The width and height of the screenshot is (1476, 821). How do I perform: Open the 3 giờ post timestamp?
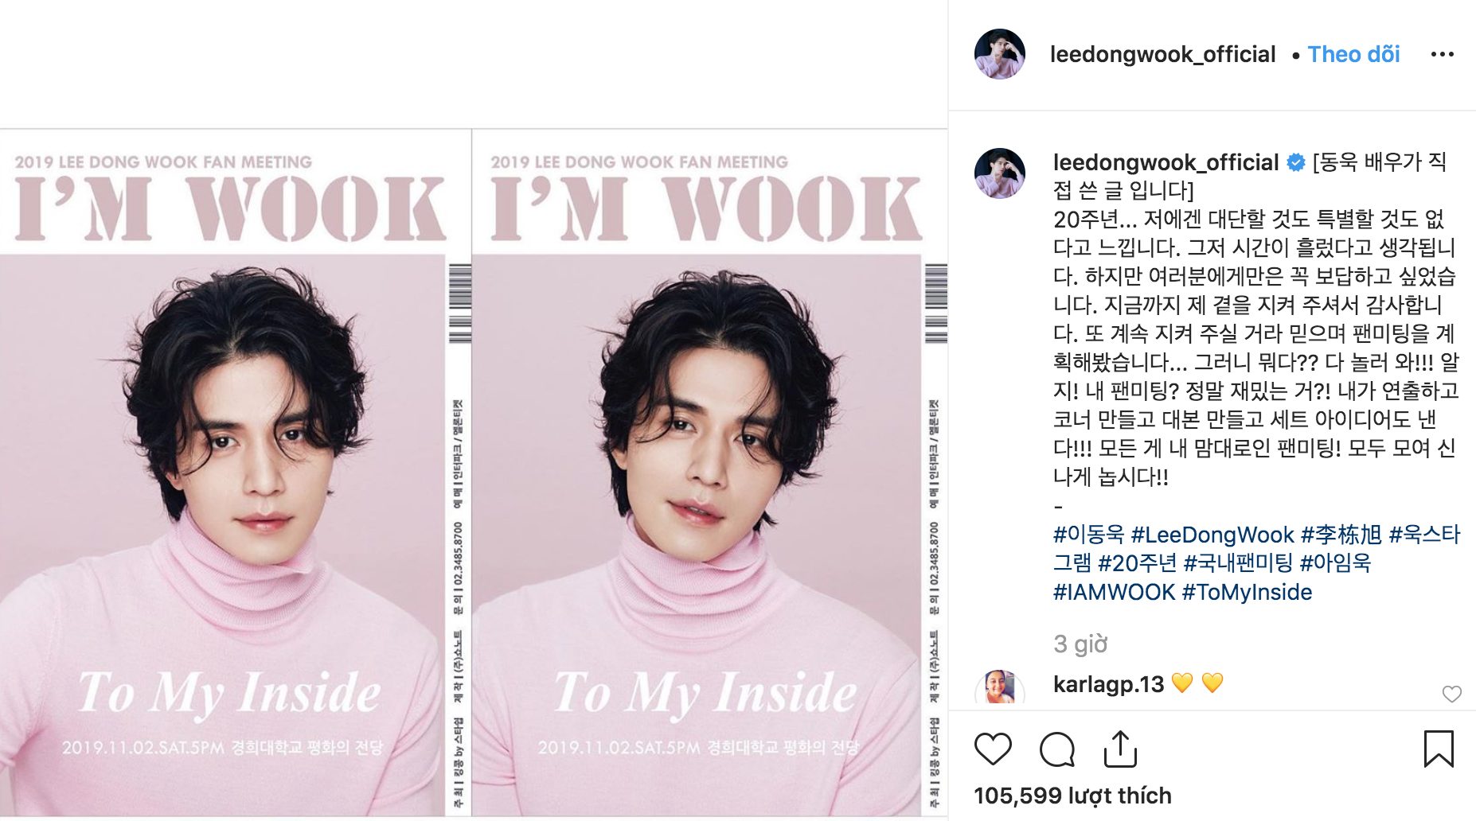[1080, 644]
